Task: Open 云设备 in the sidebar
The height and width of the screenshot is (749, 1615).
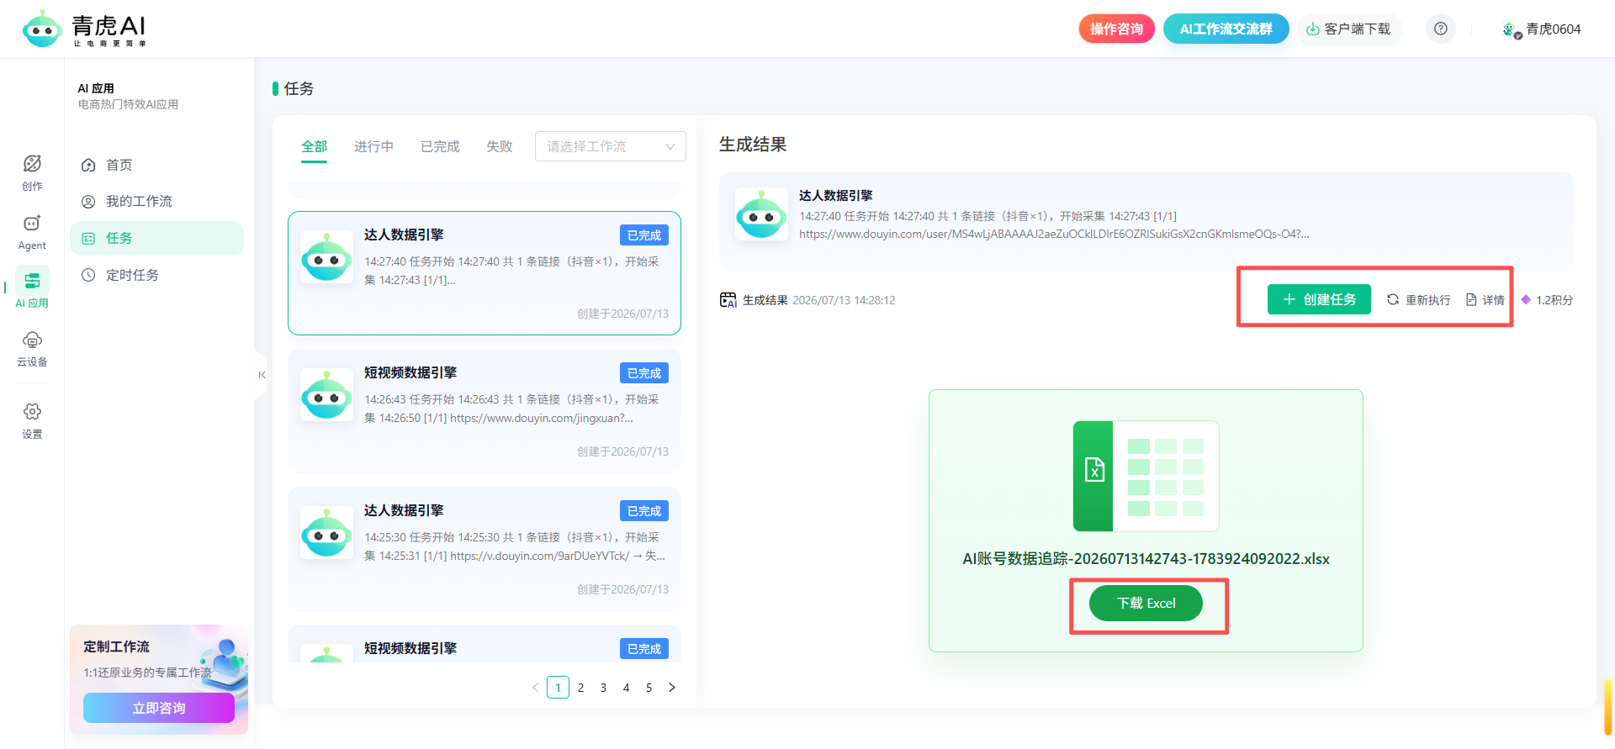Action: [x=32, y=350]
